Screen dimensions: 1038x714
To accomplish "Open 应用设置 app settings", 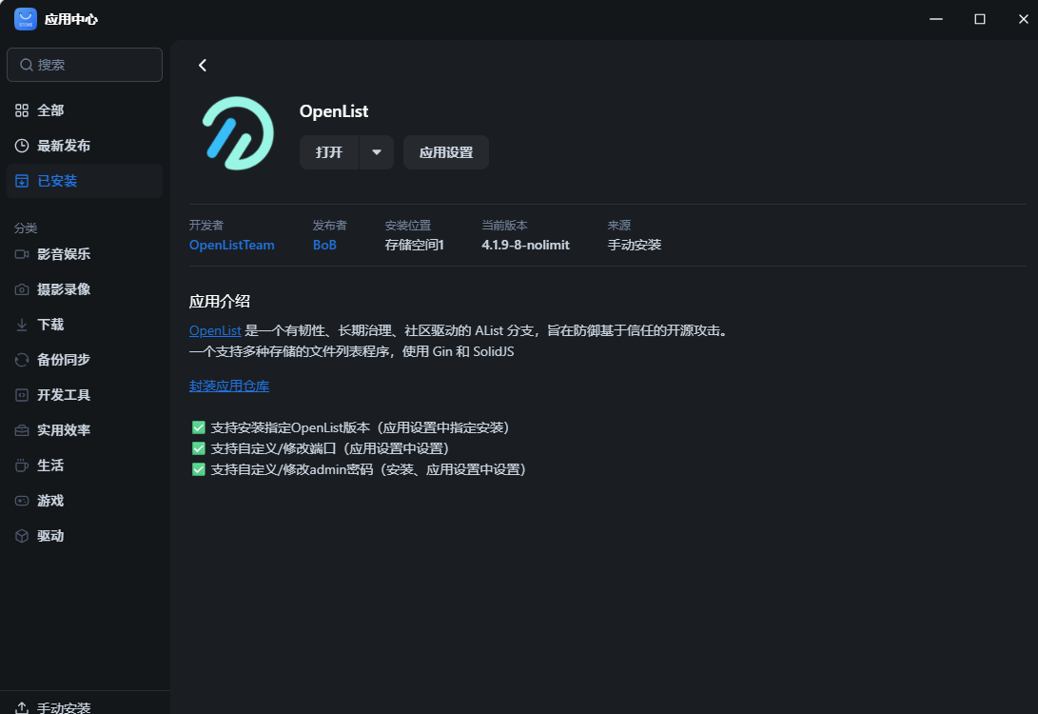I will (x=446, y=152).
